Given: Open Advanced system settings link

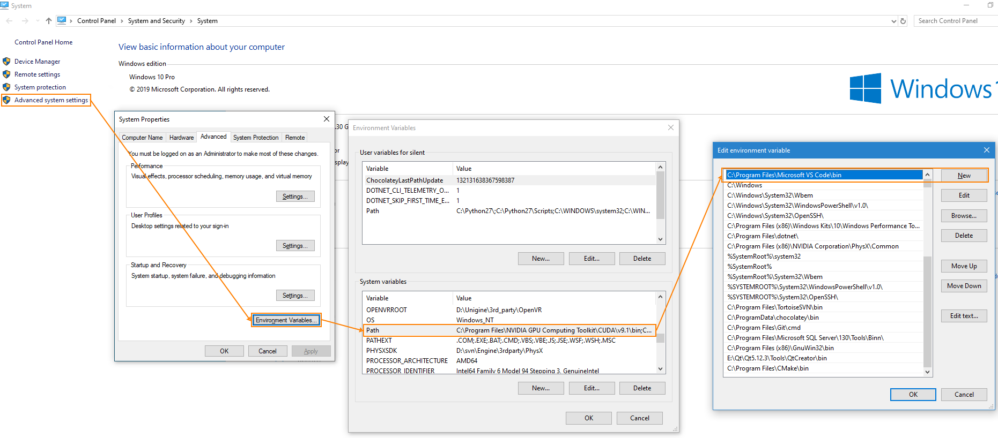Looking at the screenshot, I should pos(51,100).
